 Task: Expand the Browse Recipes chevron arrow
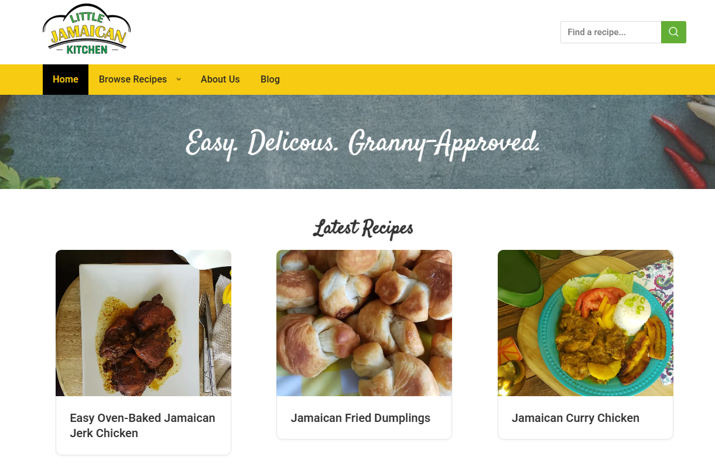[x=179, y=80]
